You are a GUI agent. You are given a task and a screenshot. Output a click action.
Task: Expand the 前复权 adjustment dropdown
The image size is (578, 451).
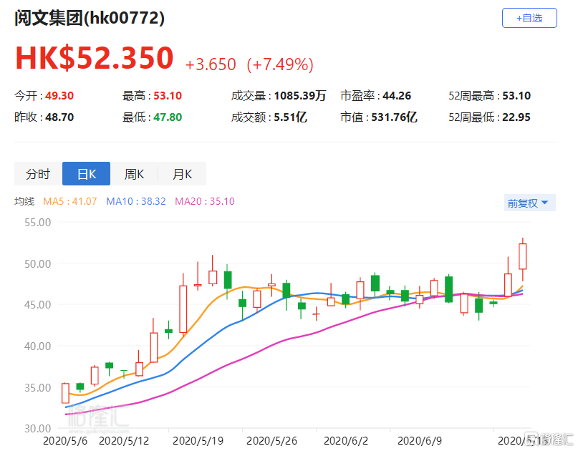[529, 203]
